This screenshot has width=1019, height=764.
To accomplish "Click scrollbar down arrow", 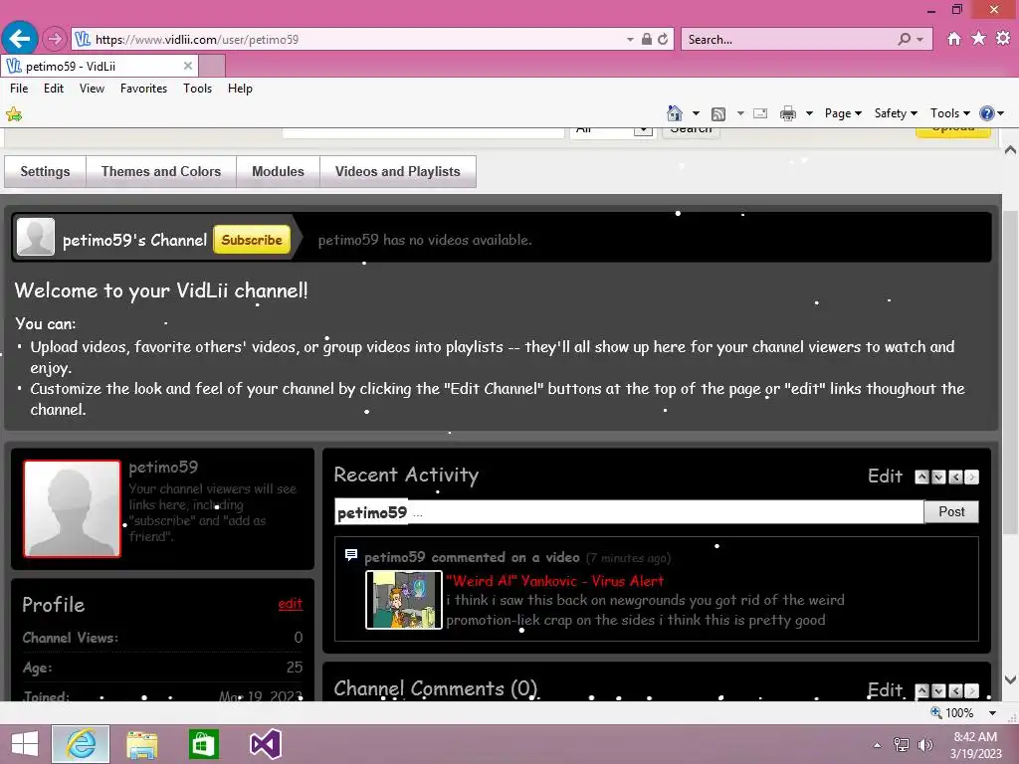I will pos(1010,679).
